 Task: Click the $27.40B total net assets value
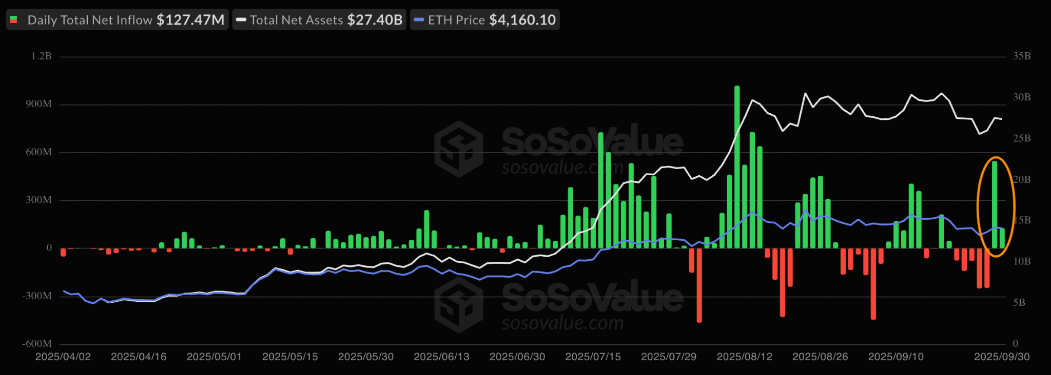pyautogui.click(x=375, y=20)
